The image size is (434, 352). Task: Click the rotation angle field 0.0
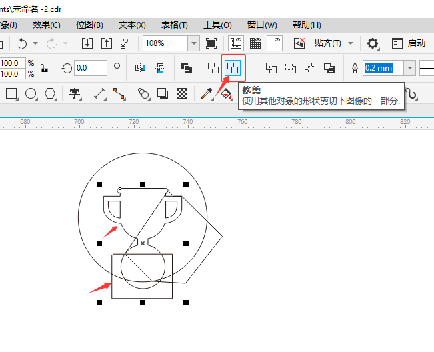coord(91,68)
